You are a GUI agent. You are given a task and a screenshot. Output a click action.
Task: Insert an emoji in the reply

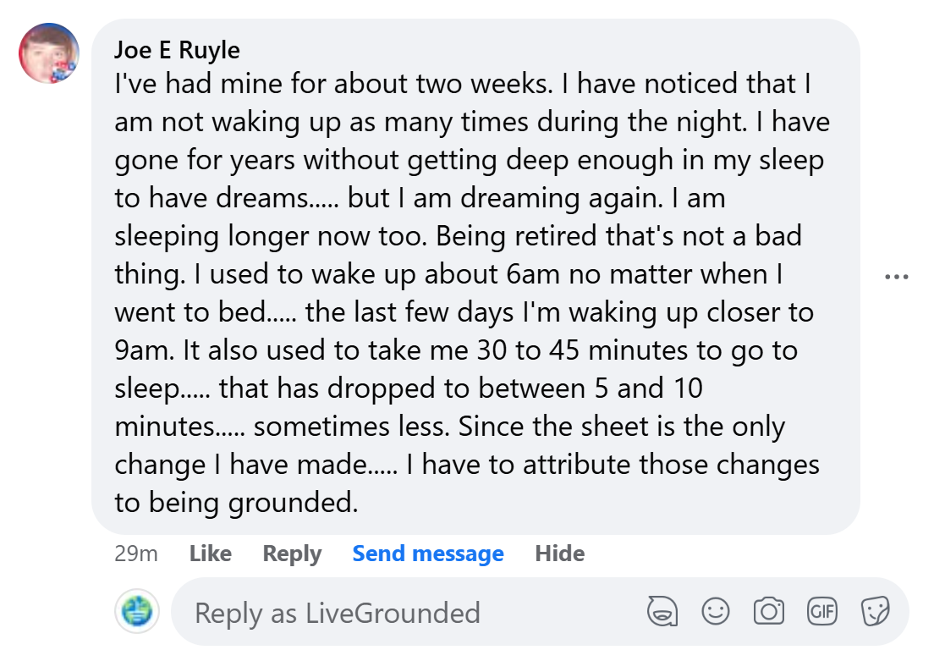point(716,611)
